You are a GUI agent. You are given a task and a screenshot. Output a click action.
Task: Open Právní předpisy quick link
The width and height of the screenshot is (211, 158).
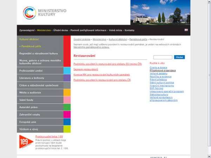tap(158, 80)
